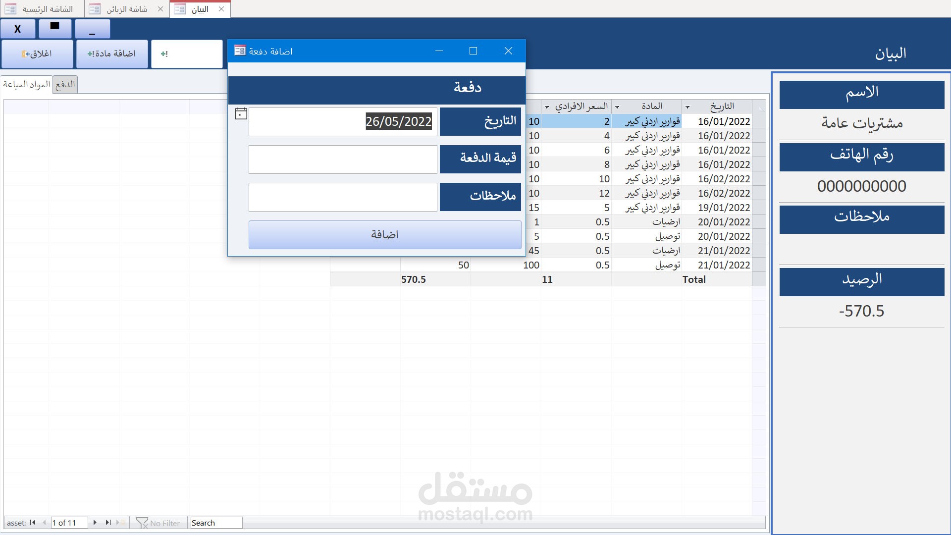
Task: Jump to last record in navigator
Action: click(108, 523)
